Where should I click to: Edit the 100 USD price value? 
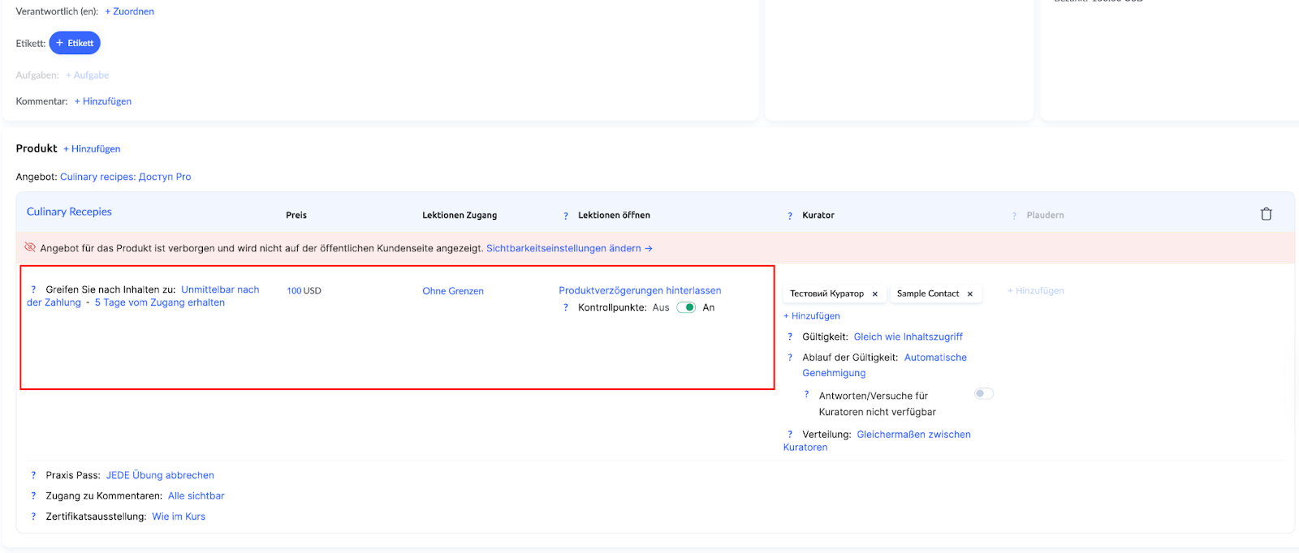pyautogui.click(x=304, y=291)
